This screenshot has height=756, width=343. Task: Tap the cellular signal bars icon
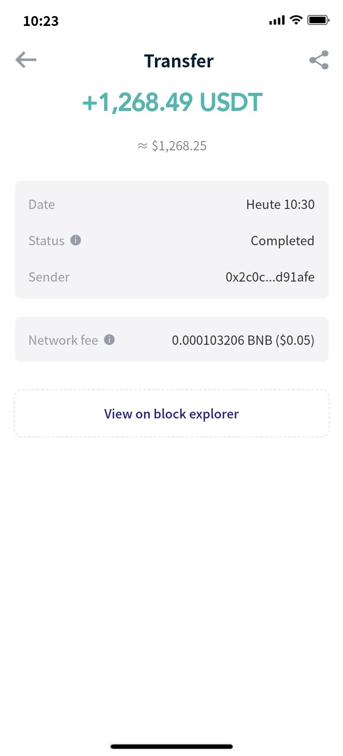[277, 21]
